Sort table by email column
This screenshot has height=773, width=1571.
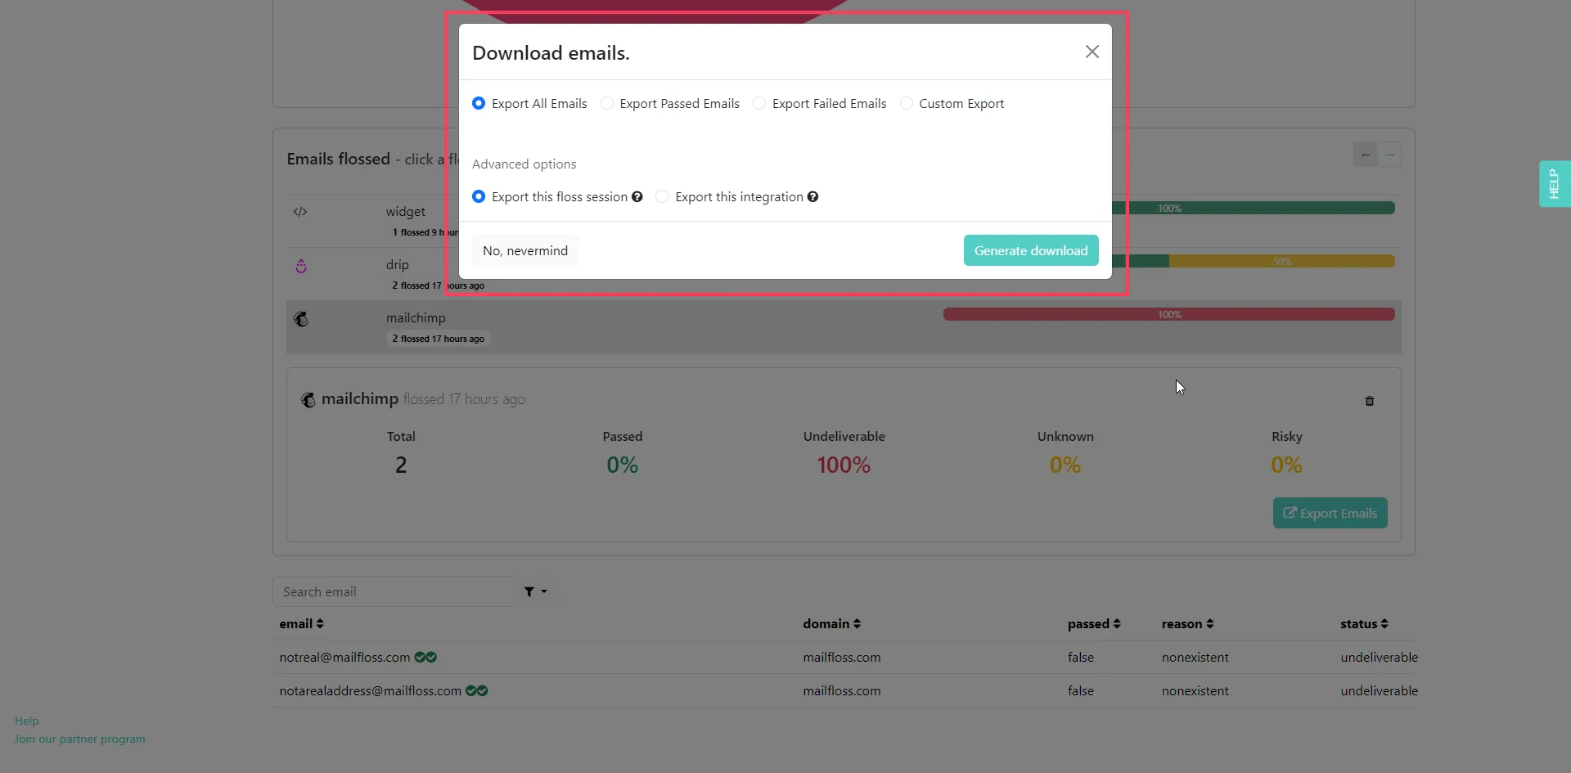pos(302,624)
